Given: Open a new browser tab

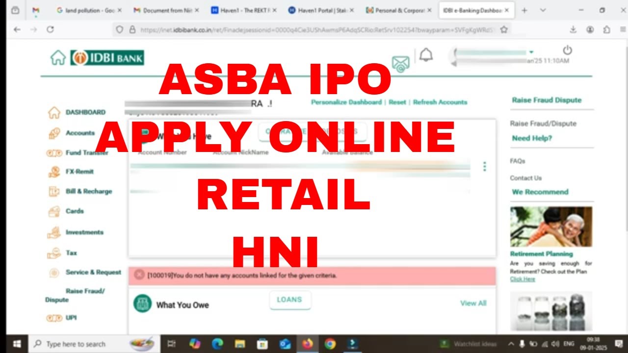Looking at the screenshot, I should coord(524,10).
